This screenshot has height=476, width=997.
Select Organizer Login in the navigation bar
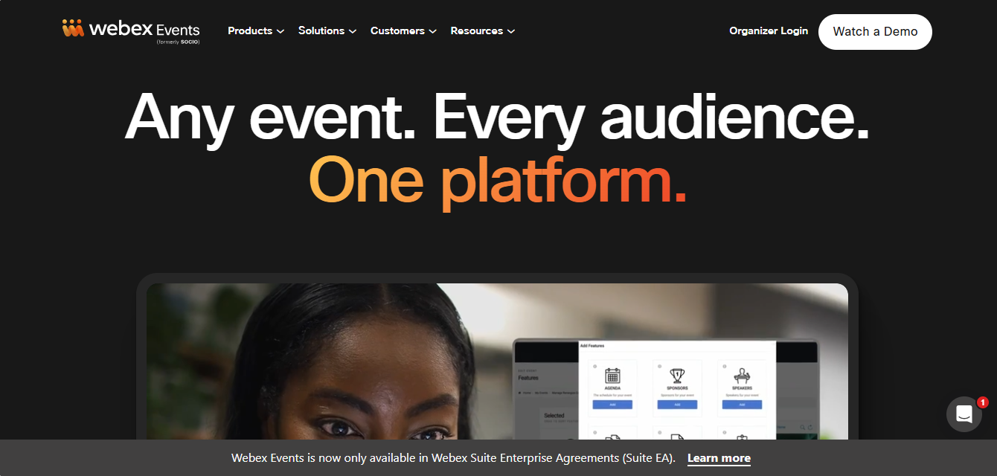pos(769,30)
